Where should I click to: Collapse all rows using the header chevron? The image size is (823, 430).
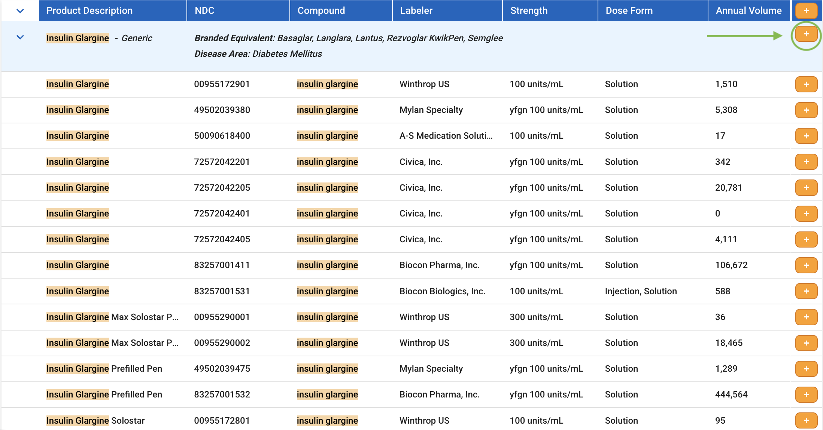point(20,11)
